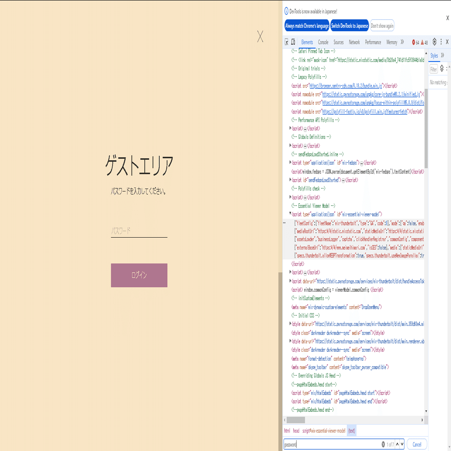Open the Memory tab

coord(391,42)
